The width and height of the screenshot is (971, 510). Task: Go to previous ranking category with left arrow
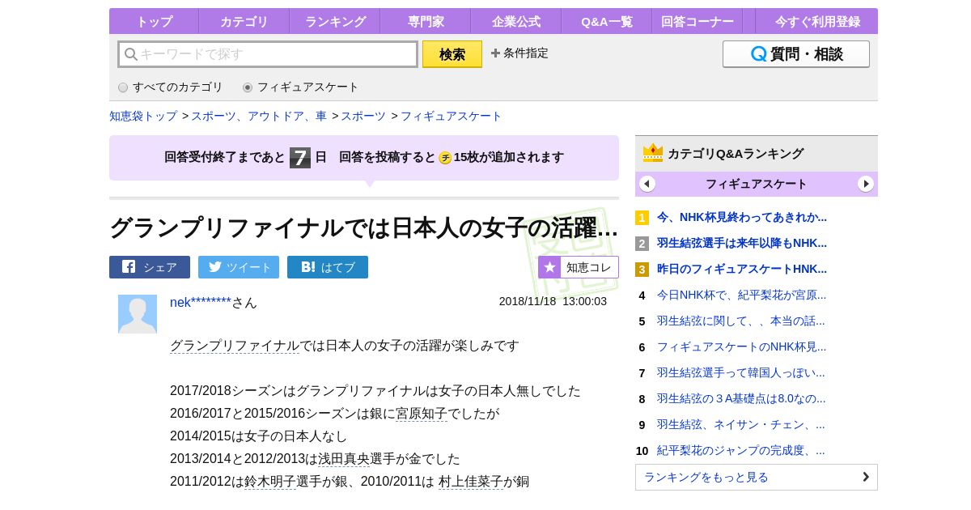647,184
